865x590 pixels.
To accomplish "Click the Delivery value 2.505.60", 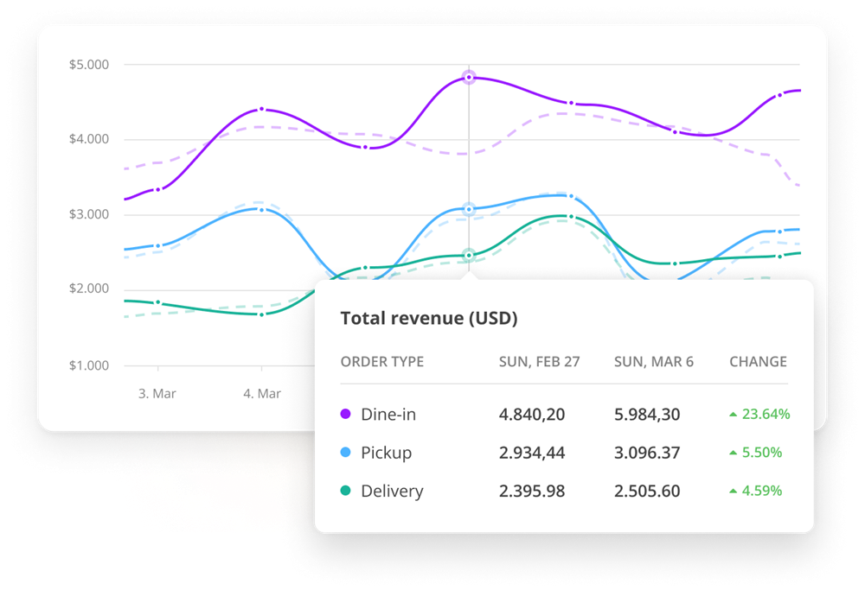I will pyautogui.click(x=647, y=491).
